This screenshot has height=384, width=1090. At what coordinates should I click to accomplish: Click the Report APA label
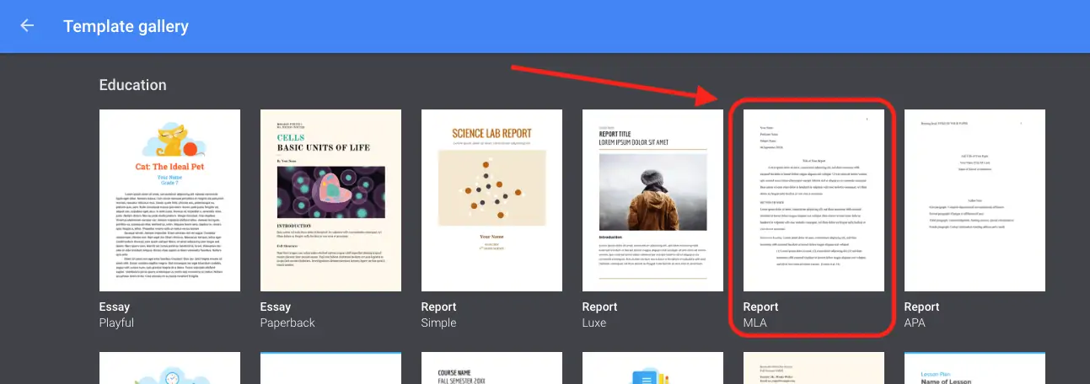coord(921,314)
